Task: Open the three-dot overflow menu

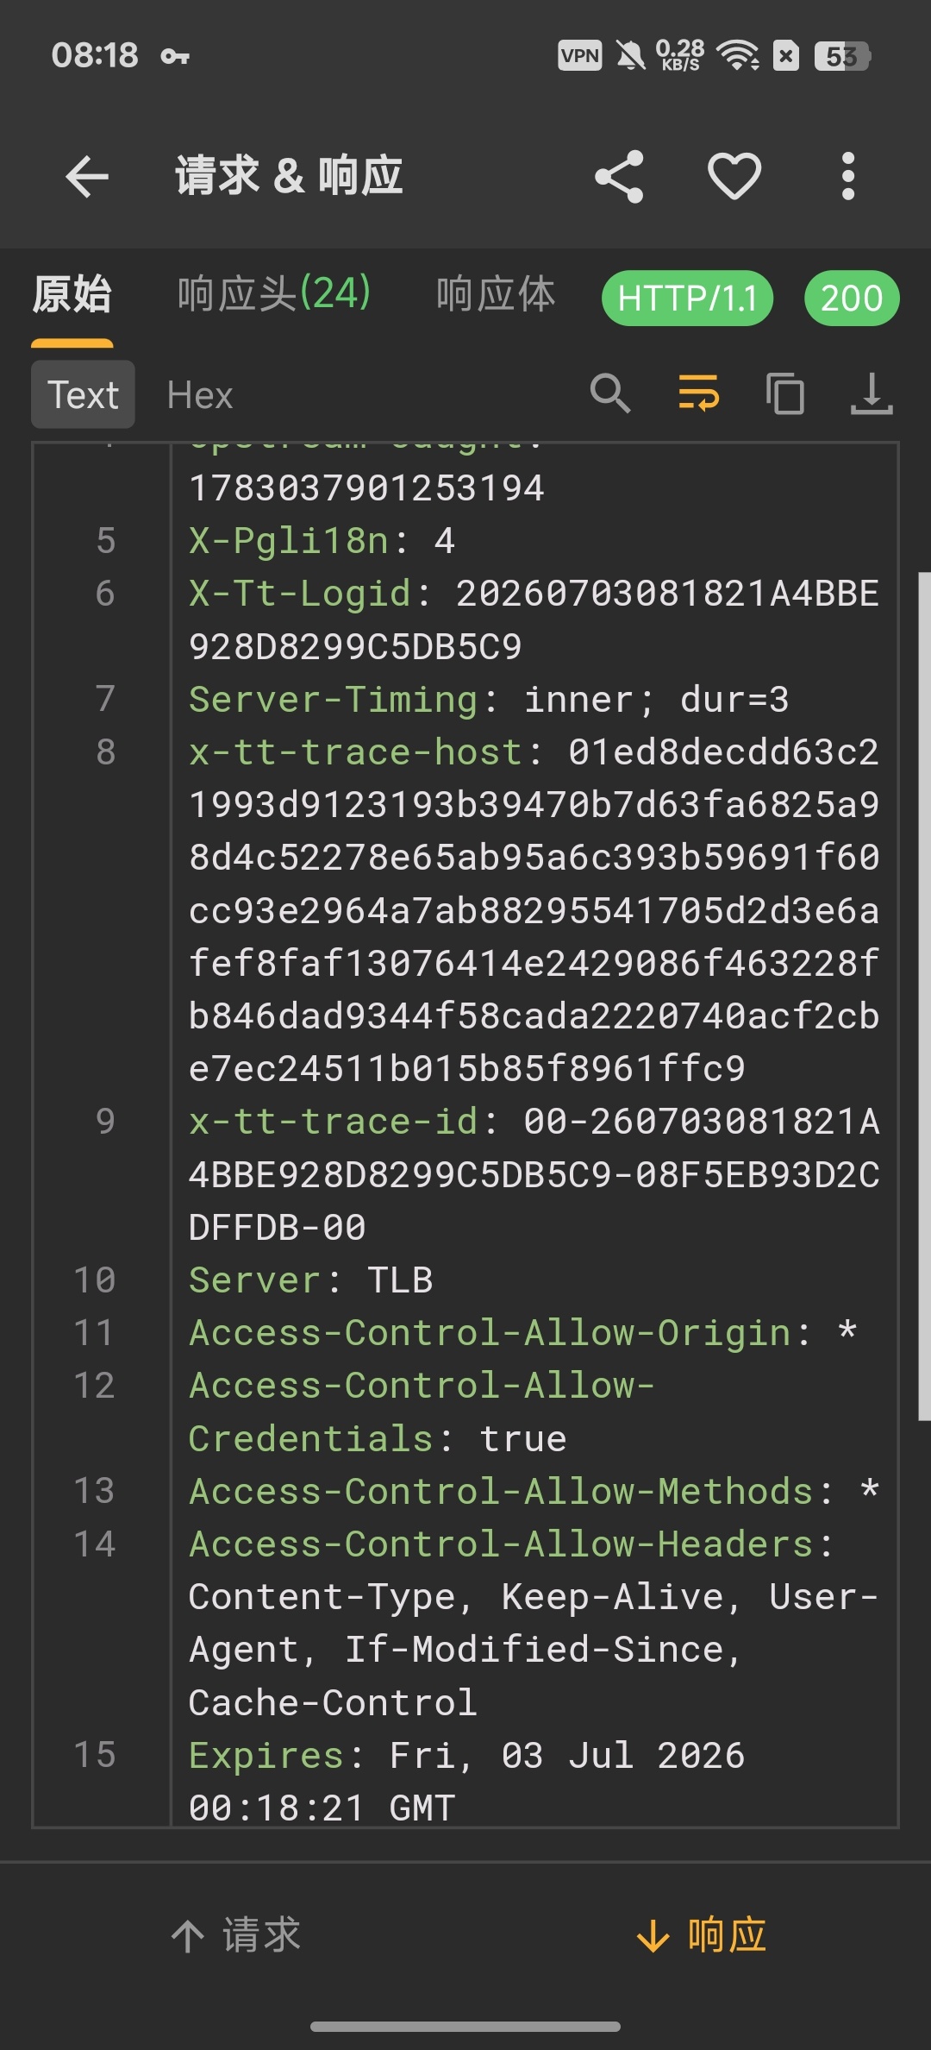Action: pos(848,177)
